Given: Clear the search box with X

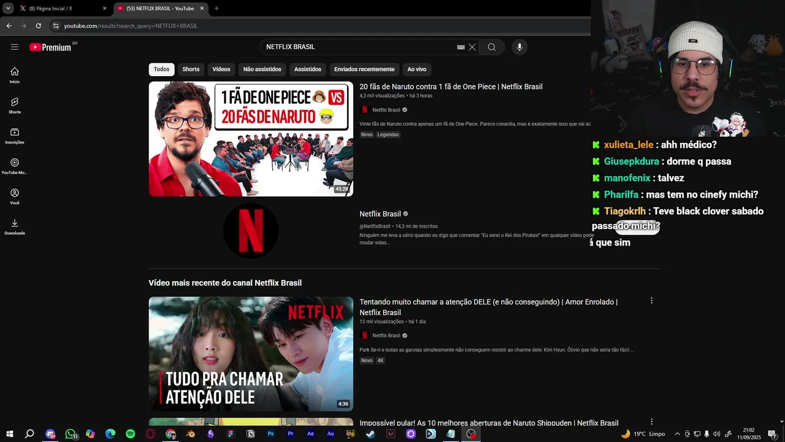Looking at the screenshot, I should click(x=472, y=47).
